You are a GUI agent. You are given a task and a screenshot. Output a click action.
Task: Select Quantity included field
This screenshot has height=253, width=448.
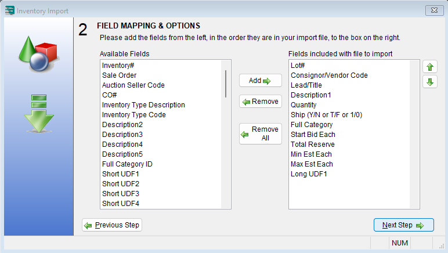click(x=350, y=105)
